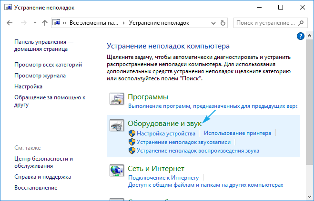Open Настройка устройства troubleshooter

point(166,134)
